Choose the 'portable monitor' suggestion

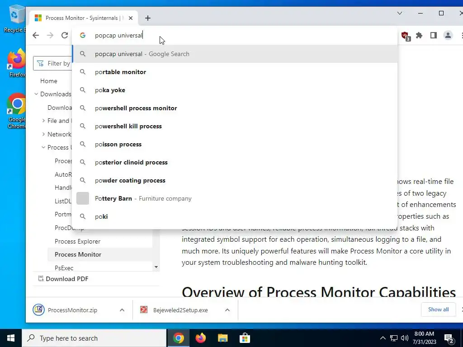[x=235, y=72]
